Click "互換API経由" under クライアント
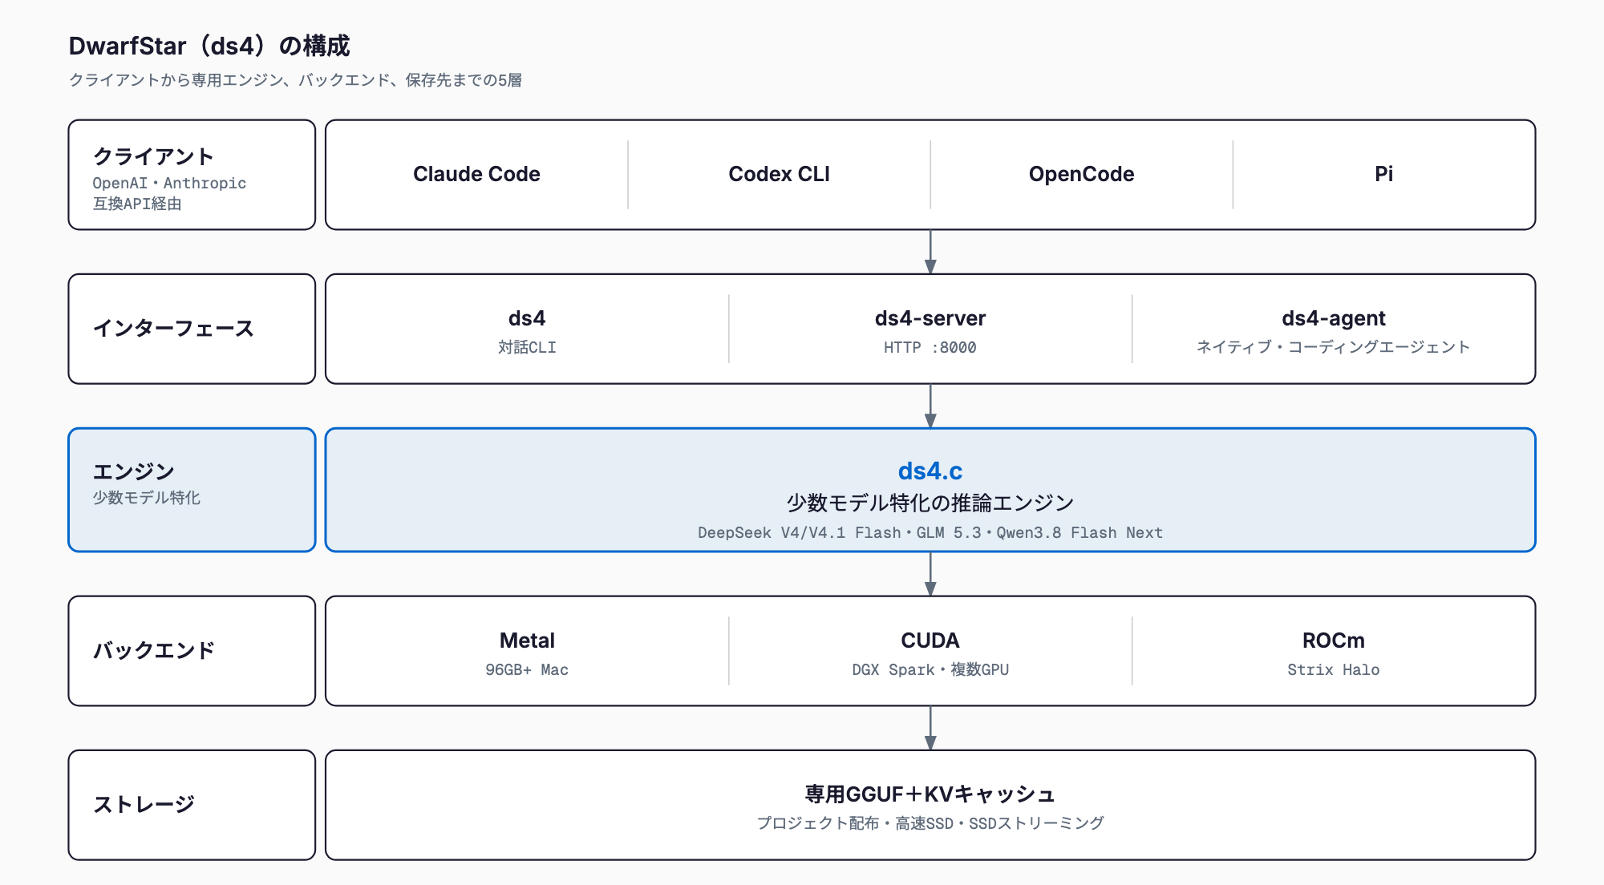 coord(137,204)
